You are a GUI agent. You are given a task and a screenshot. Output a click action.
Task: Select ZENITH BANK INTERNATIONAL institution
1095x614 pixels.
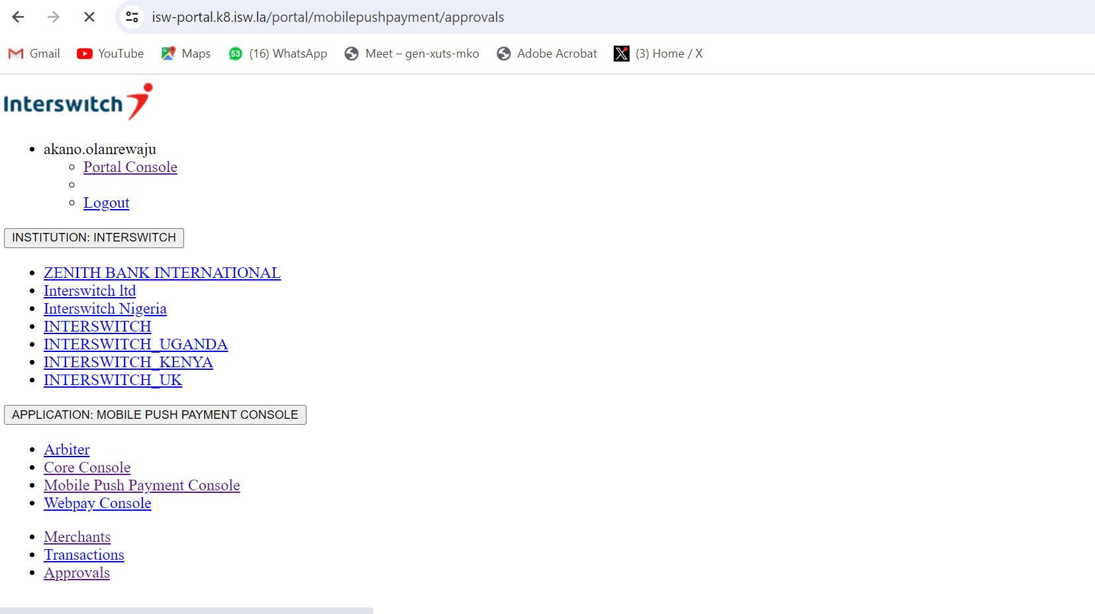162,273
